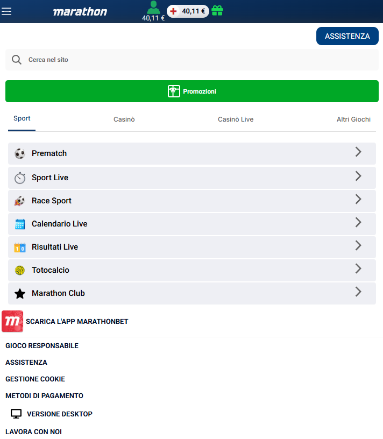The height and width of the screenshot is (439, 383).
Task: Open the hamburger menu icon
Action: 6,11
